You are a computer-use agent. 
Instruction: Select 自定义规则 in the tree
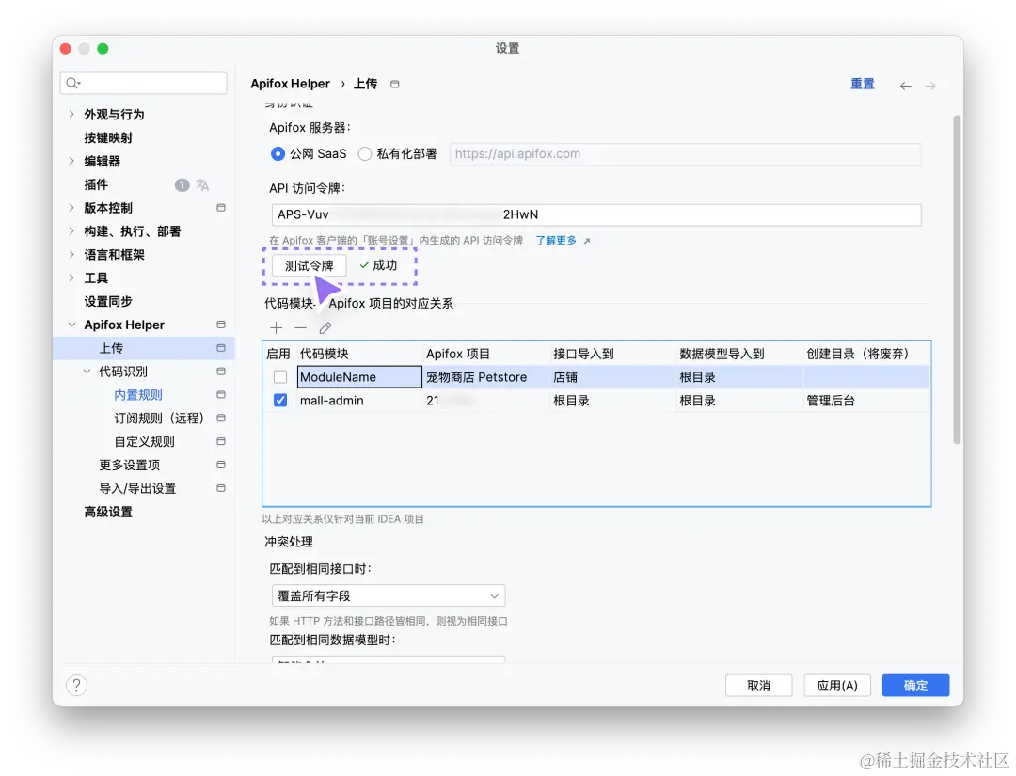tap(145, 441)
